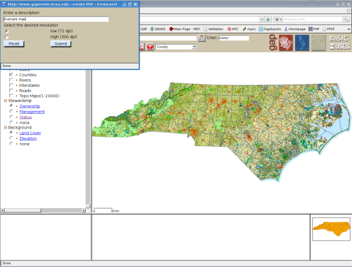The image size is (352, 267).
Task: Enable the Interstates layer checkbox
Action: pyautogui.click(x=11, y=85)
